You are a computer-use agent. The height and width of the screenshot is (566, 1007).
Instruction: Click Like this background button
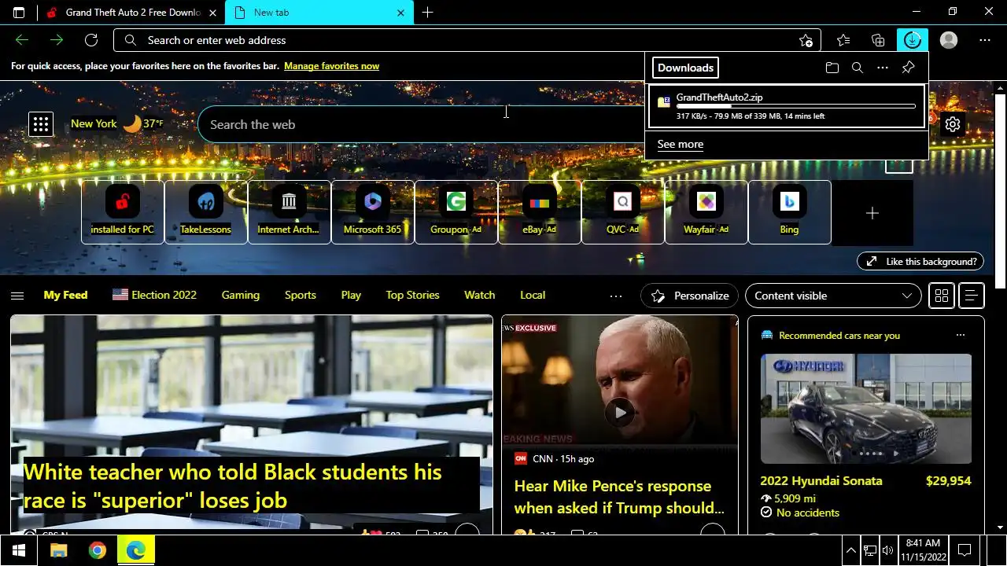(x=920, y=261)
